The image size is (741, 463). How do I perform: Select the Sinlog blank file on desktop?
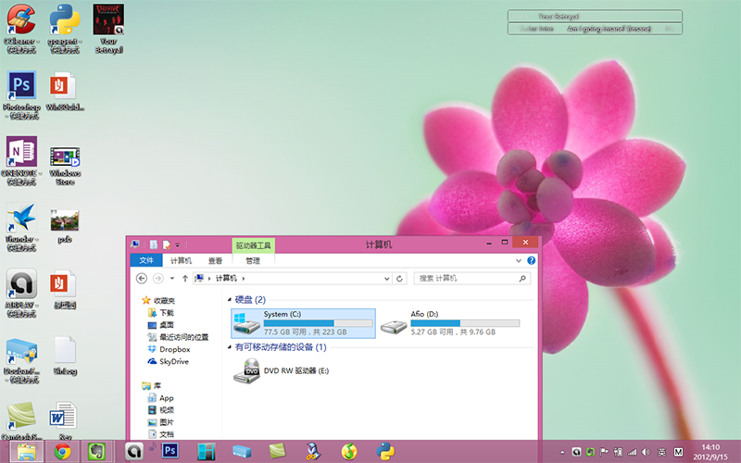pyautogui.click(x=65, y=356)
